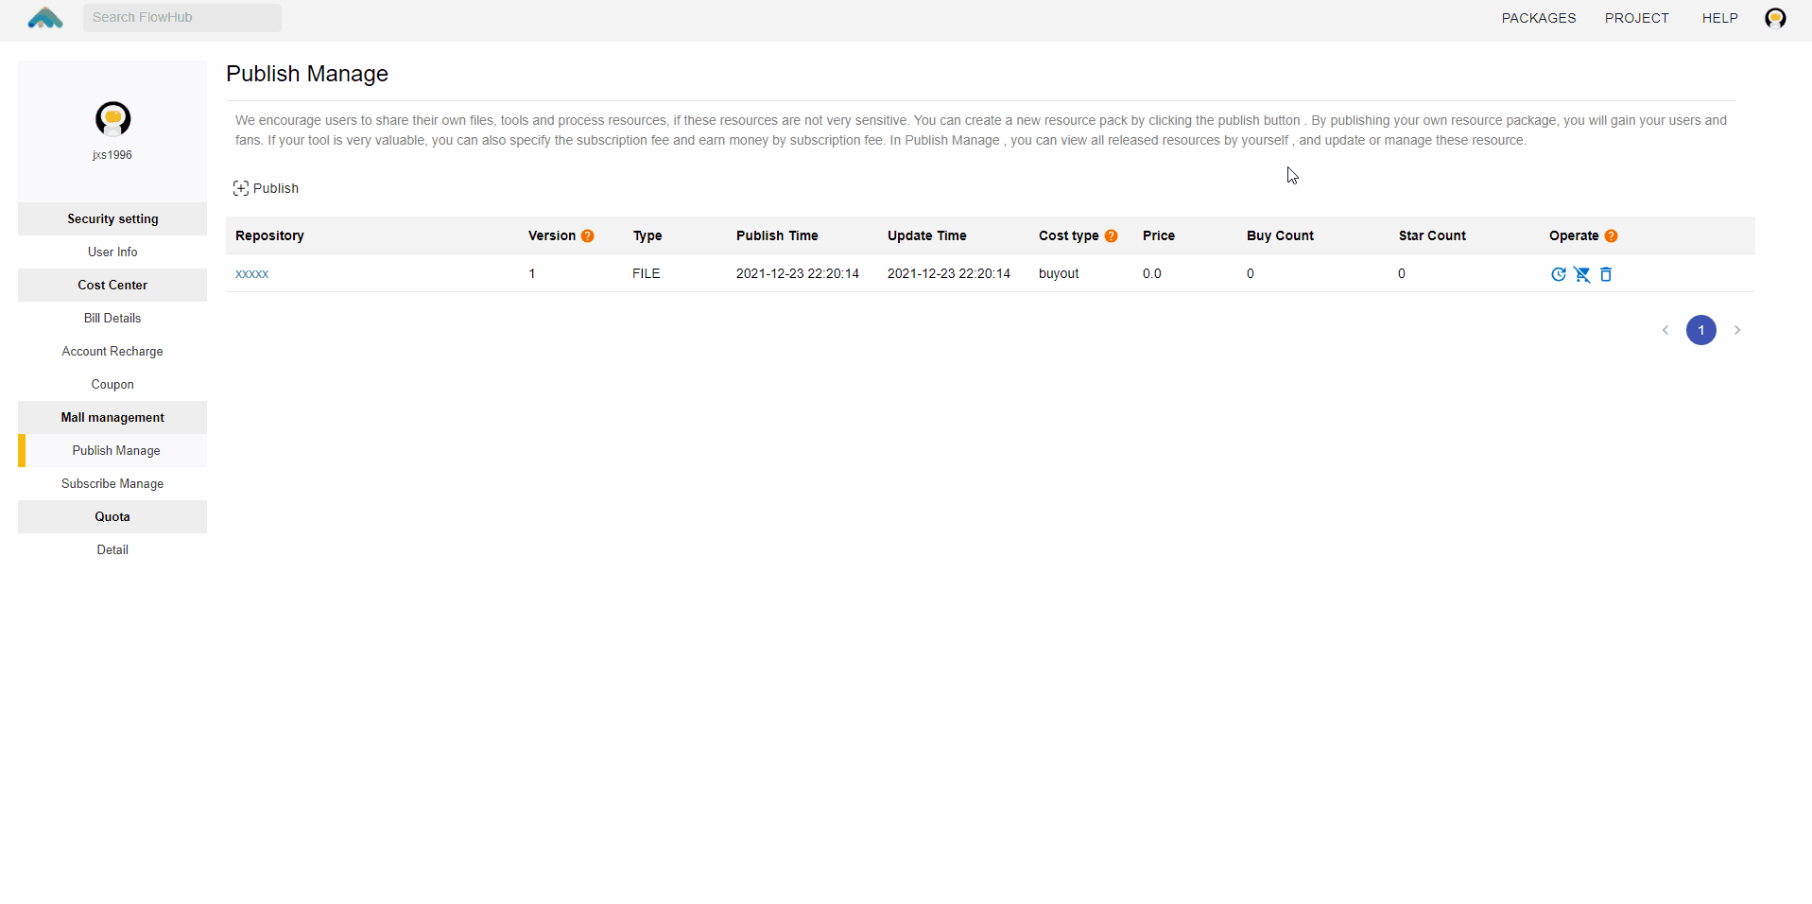Delete the xxxxx repository with trash icon
This screenshot has width=1812, height=904.
[1606, 274]
